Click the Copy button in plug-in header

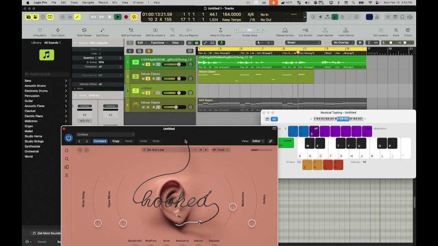[116, 141]
